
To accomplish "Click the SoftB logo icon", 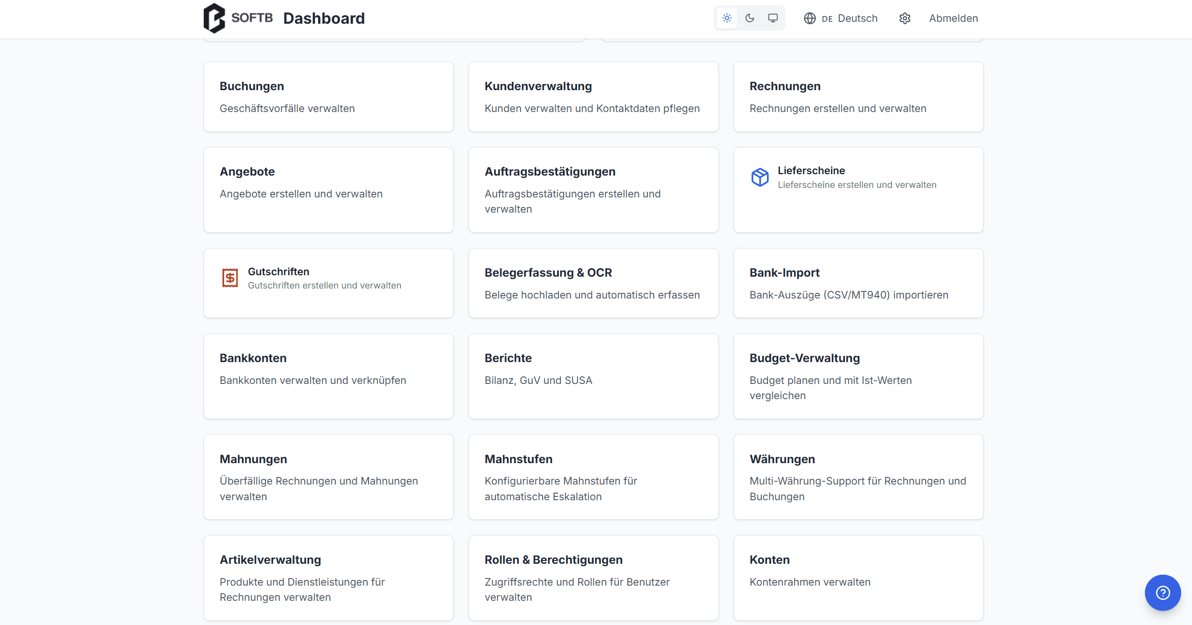I will 214,18.
